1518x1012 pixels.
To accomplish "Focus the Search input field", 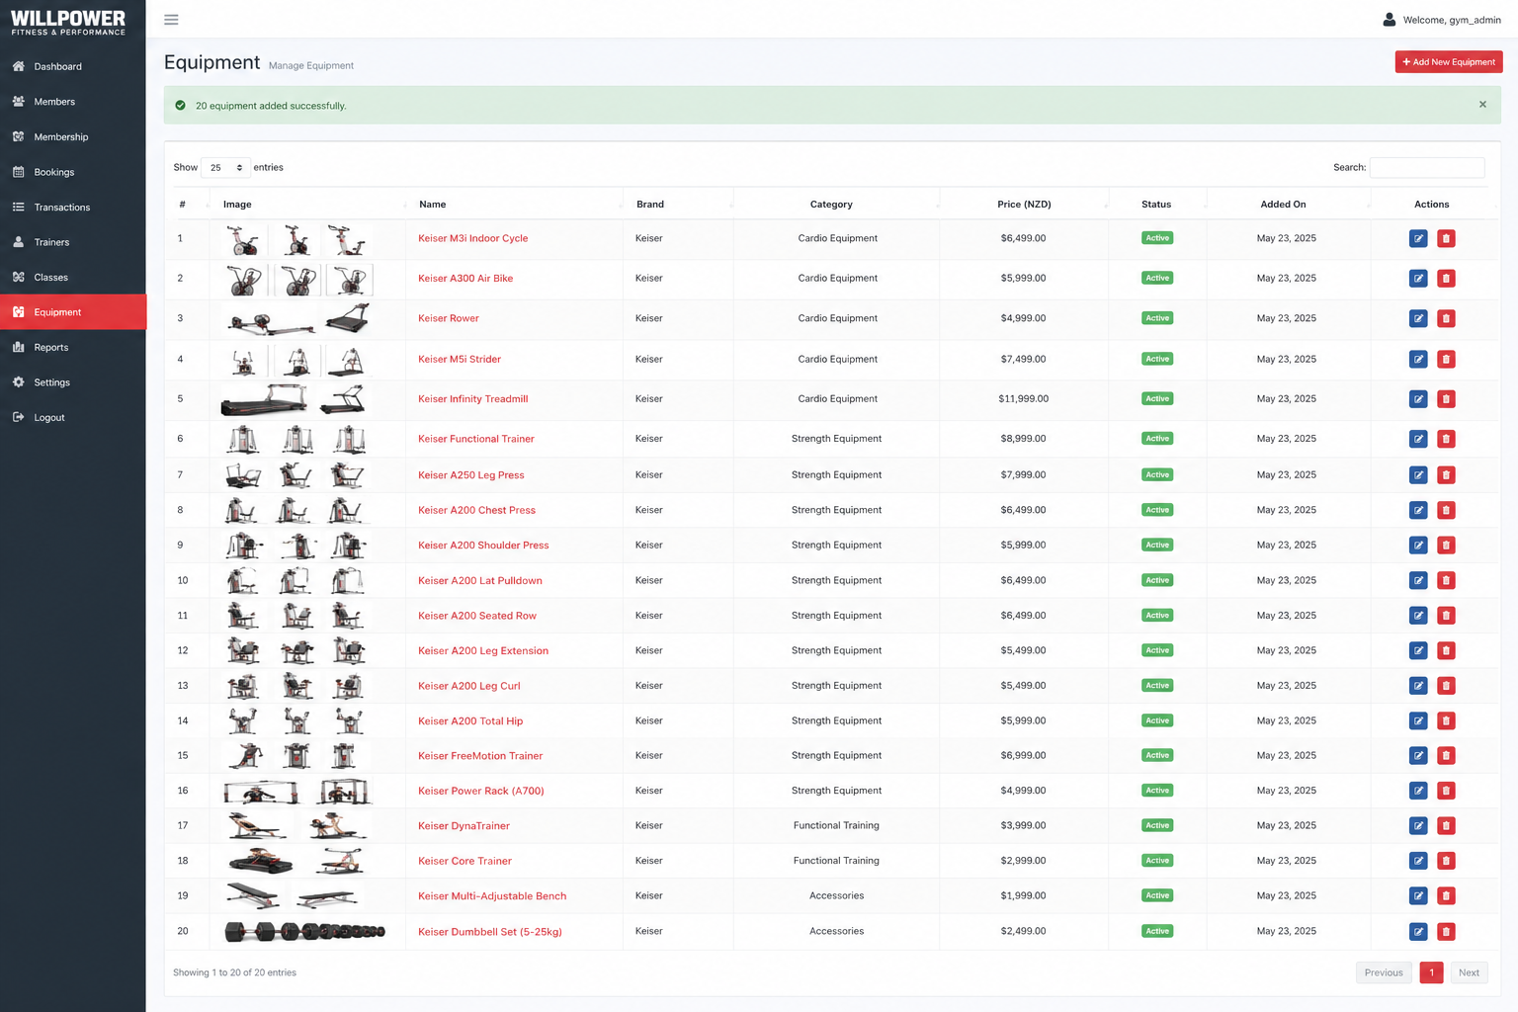I will pos(1427,168).
